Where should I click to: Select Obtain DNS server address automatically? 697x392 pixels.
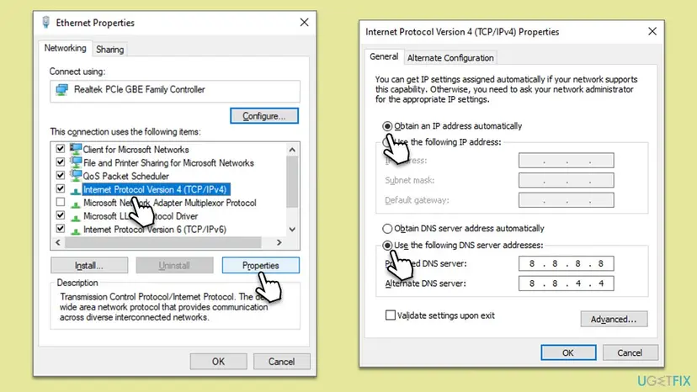(x=387, y=229)
